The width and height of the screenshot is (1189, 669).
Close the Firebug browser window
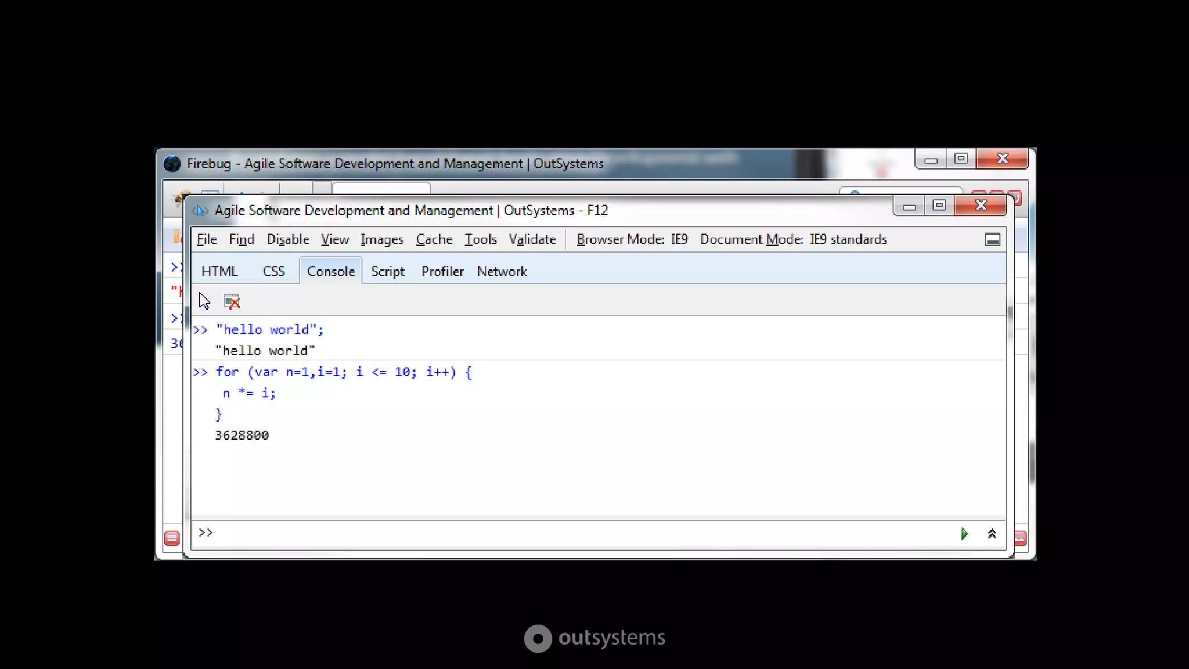click(1002, 159)
